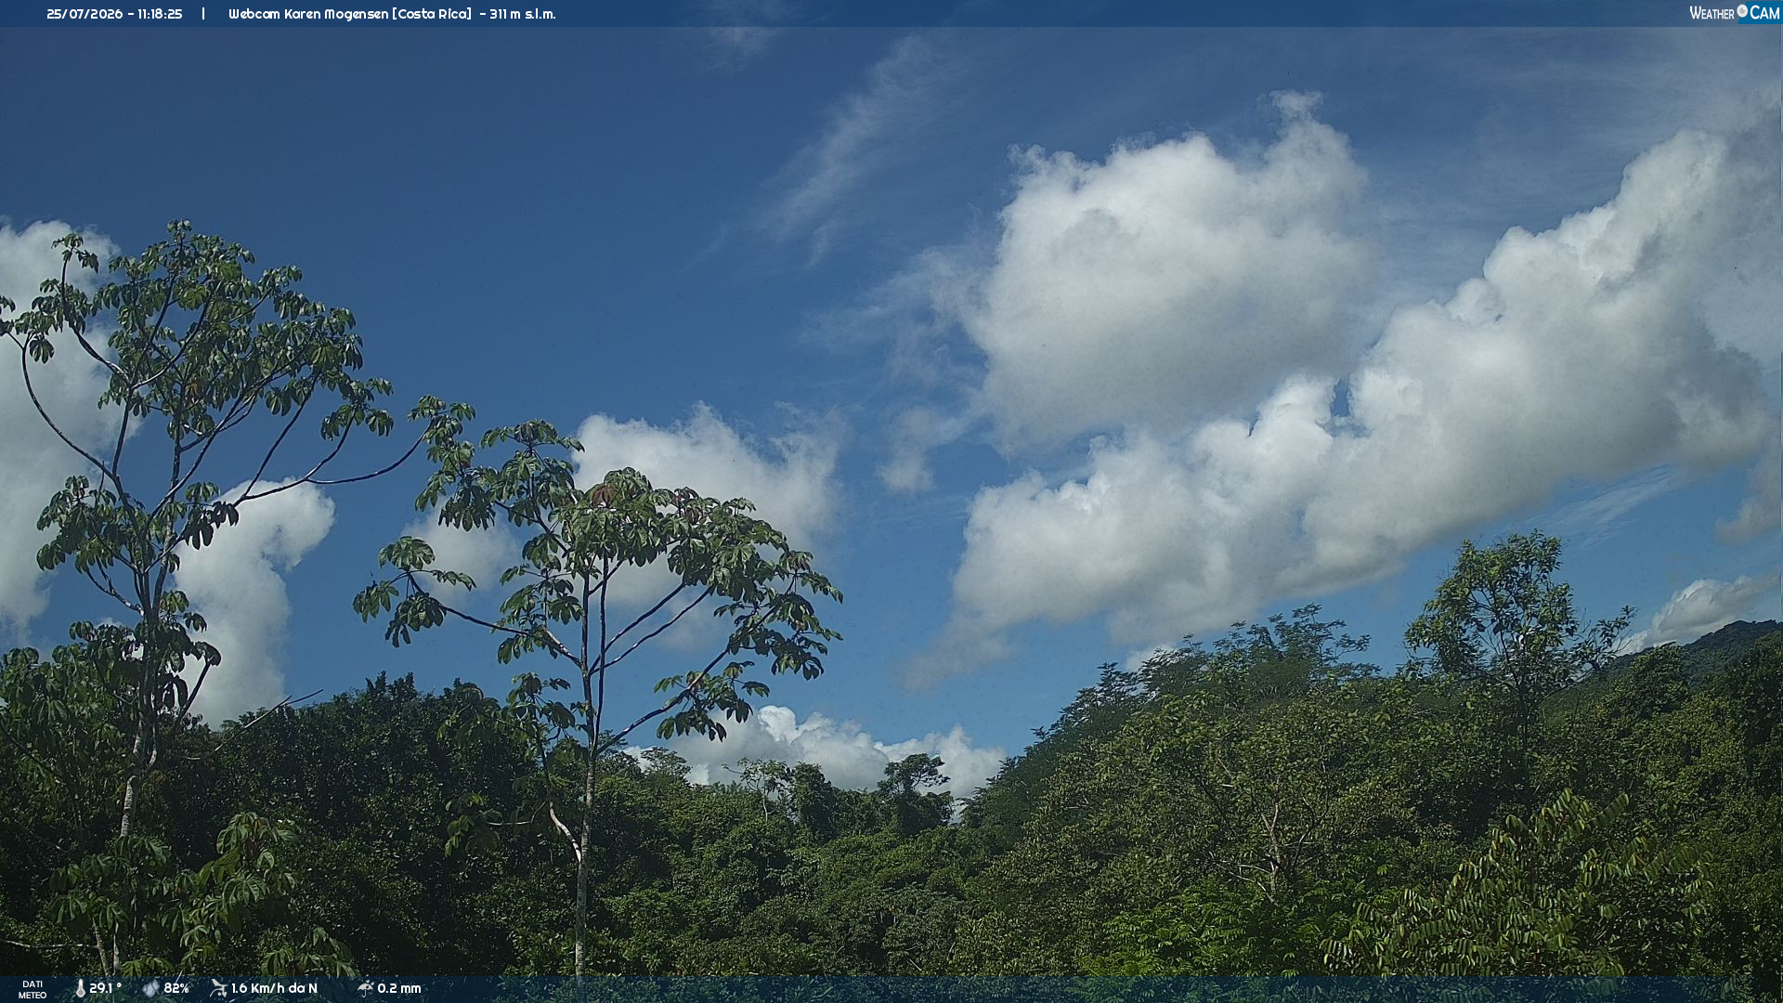Select the 25/07/2026 - 11:18:25 timestamp
The height and width of the screenshot is (1003, 1783).
(x=114, y=14)
